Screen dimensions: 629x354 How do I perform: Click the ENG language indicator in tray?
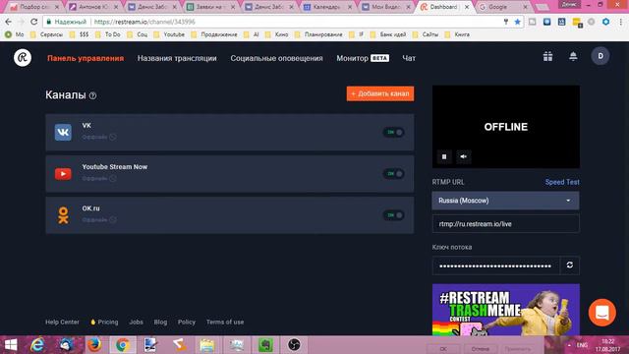582,345
